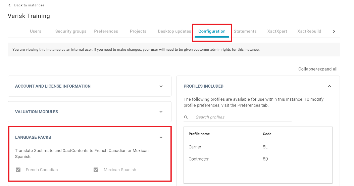Image resolution: width=354 pixels, height=186 pixels.
Task: Open the XactRebuild tab
Action: click(309, 31)
